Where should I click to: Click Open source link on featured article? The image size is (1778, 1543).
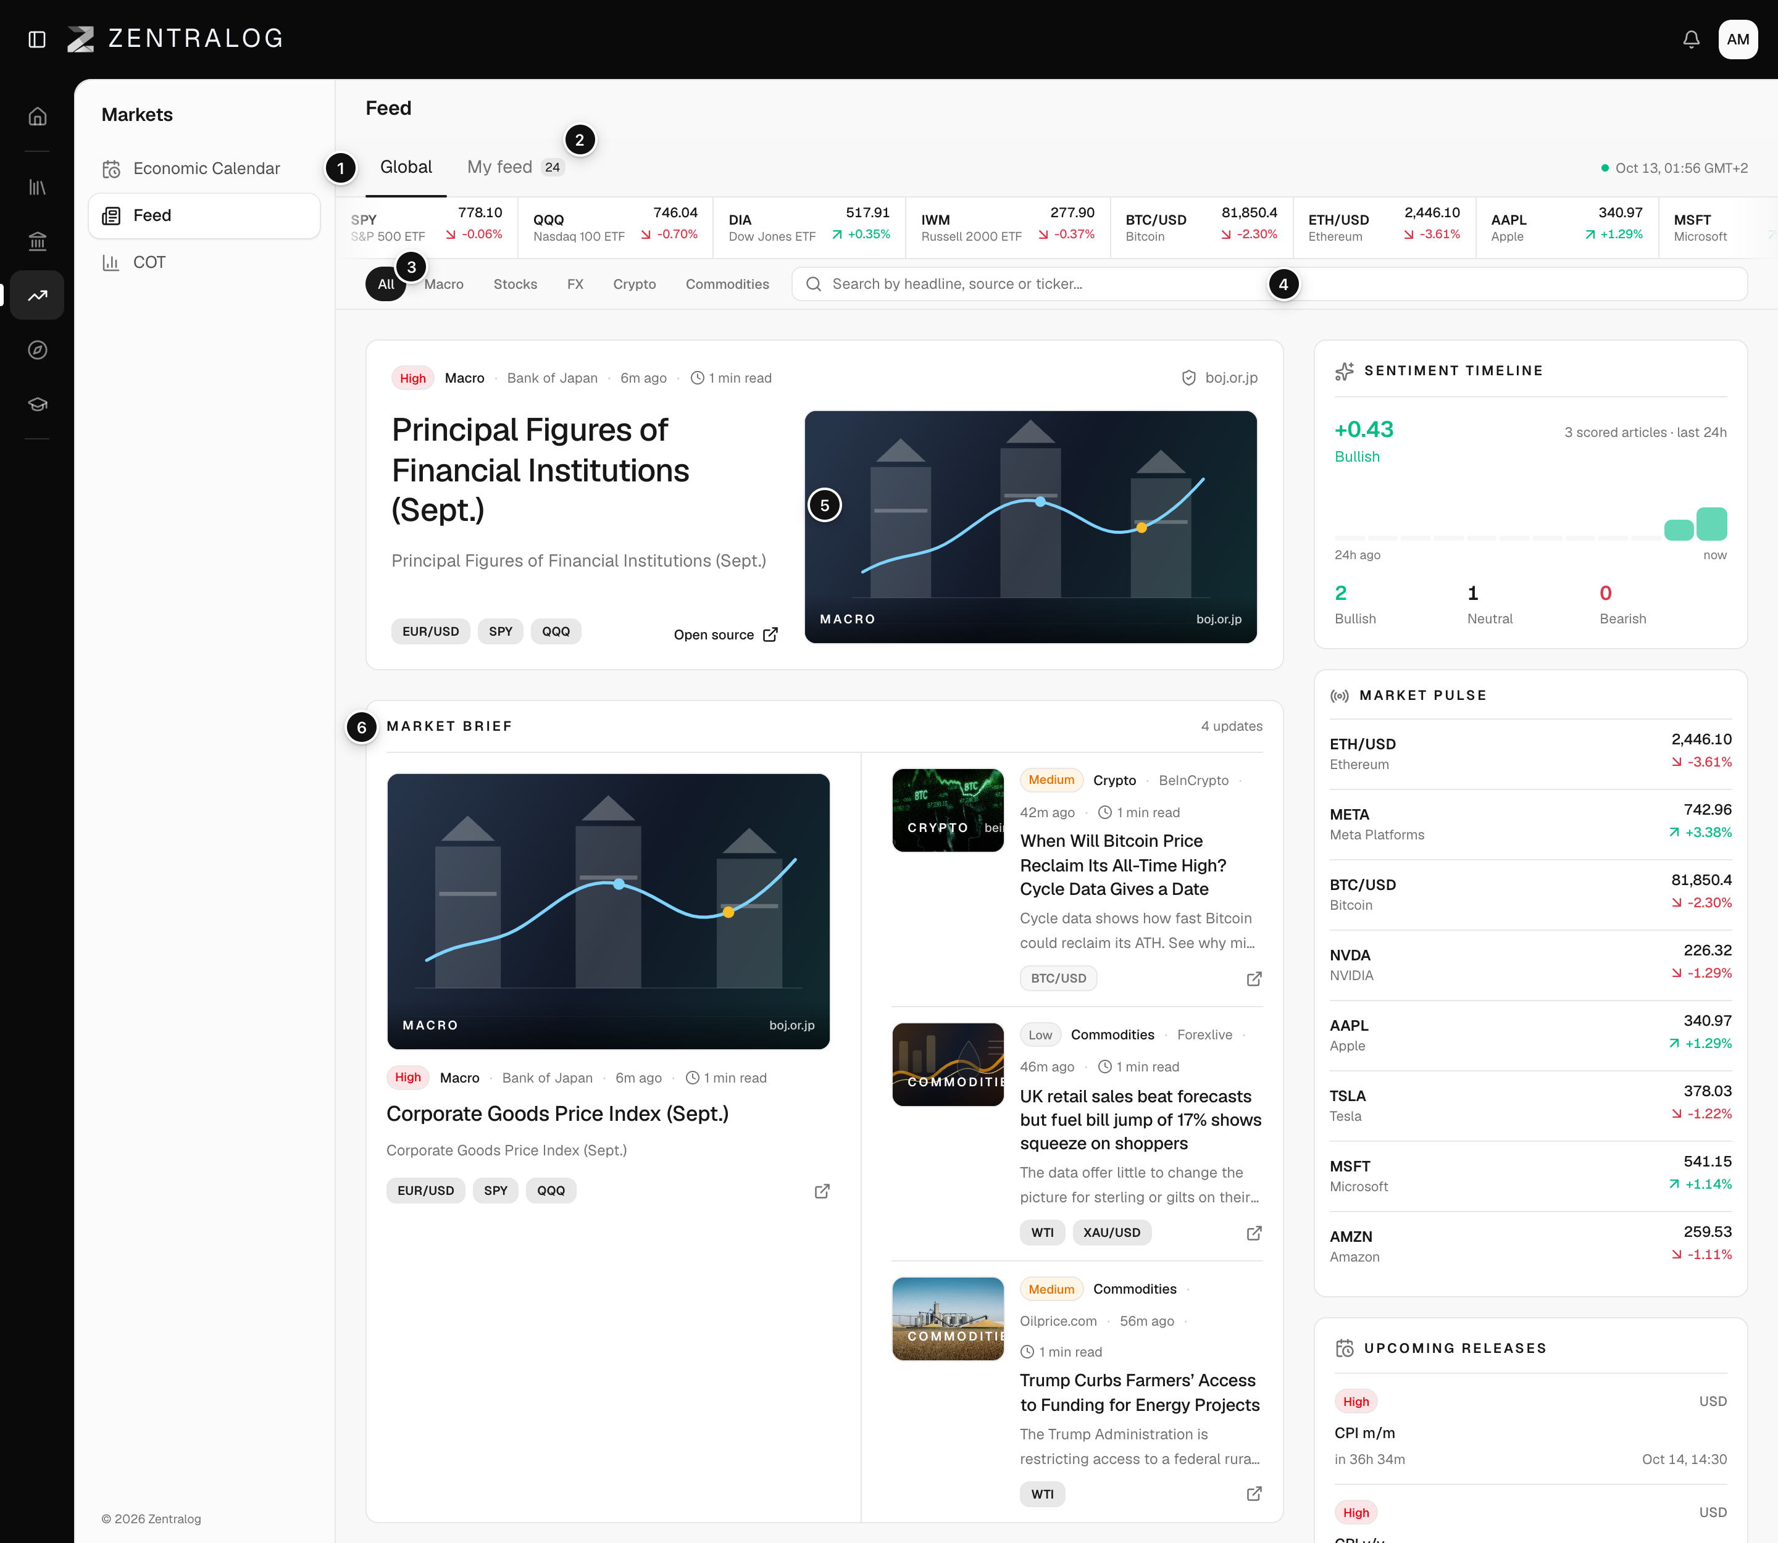point(725,634)
